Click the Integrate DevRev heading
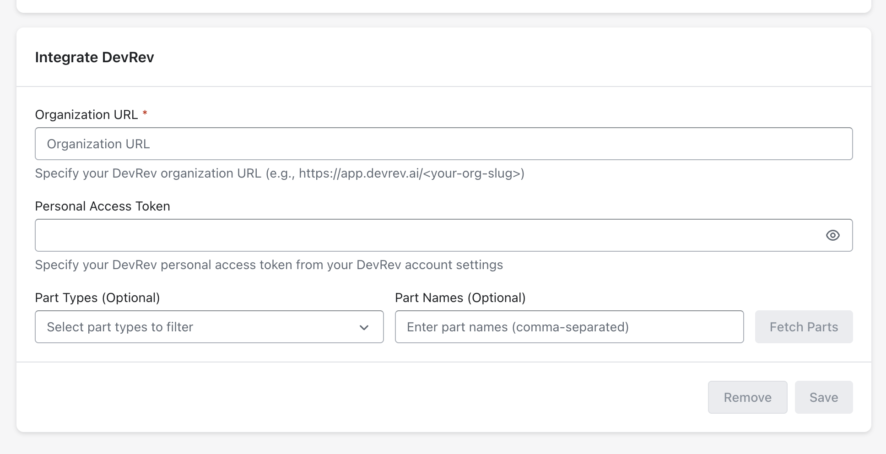Viewport: 886px width, 454px height. [94, 57]
